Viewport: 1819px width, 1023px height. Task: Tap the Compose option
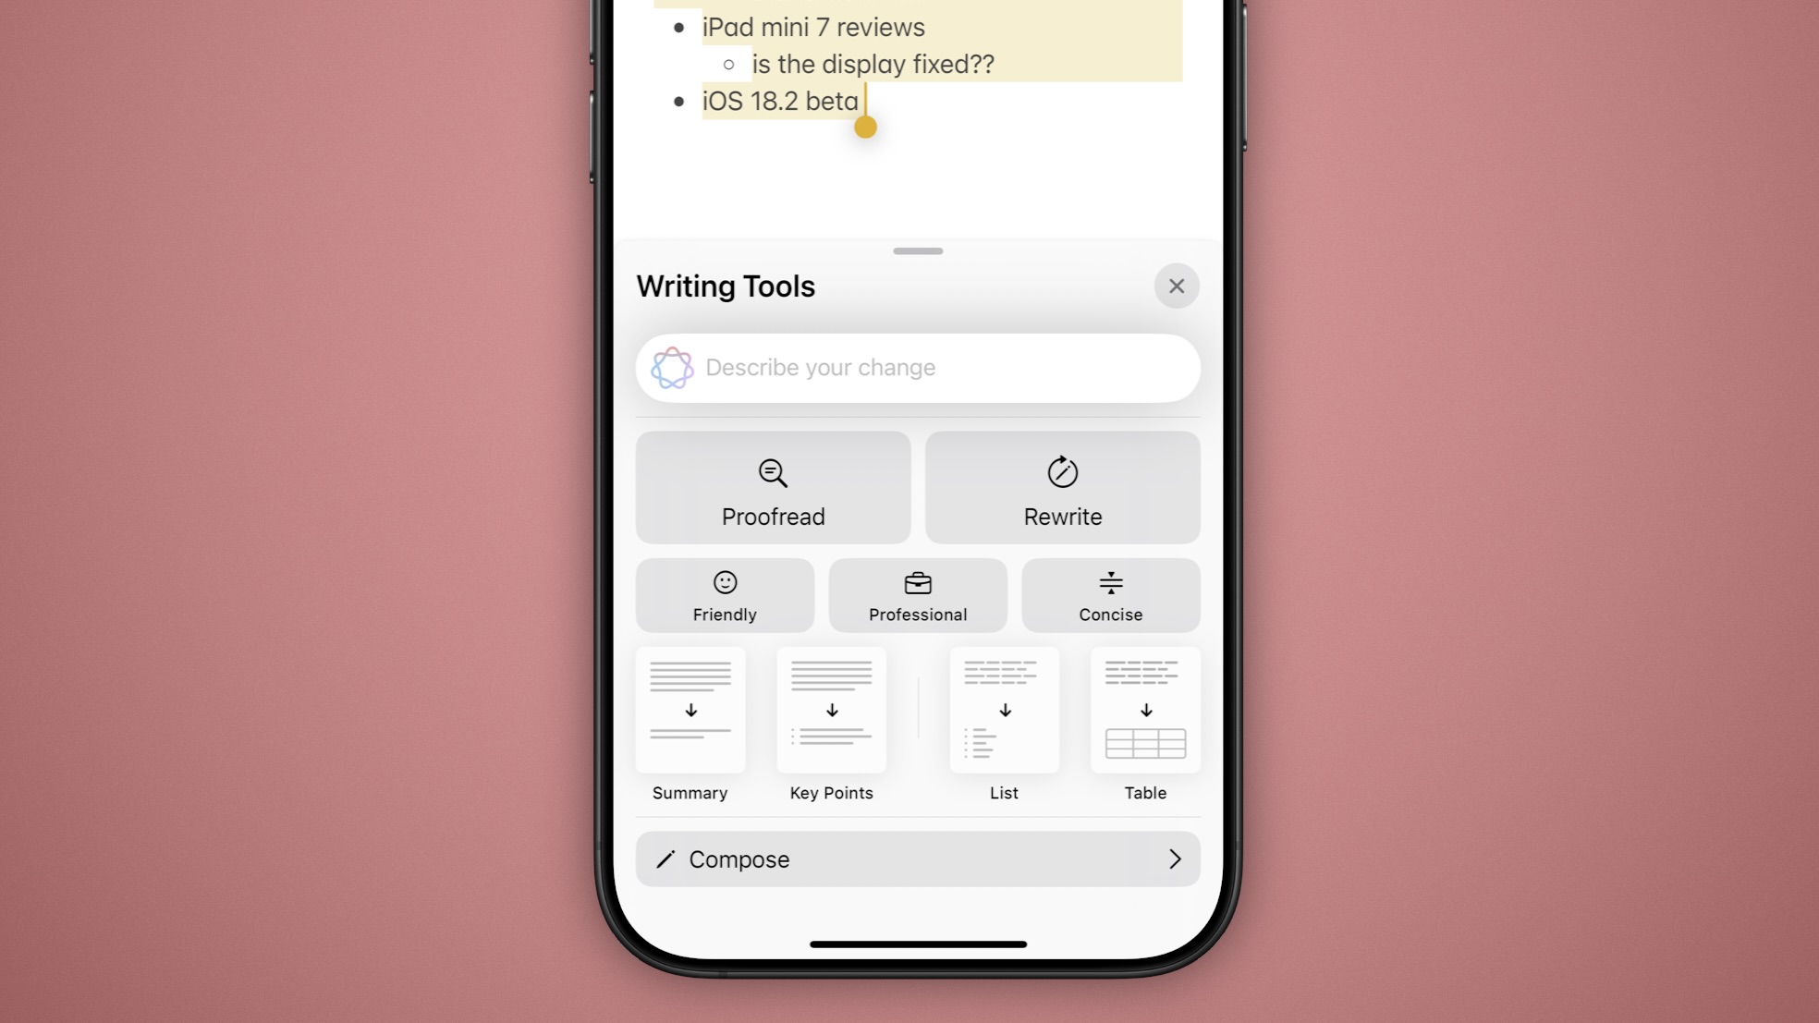point(918,859)
